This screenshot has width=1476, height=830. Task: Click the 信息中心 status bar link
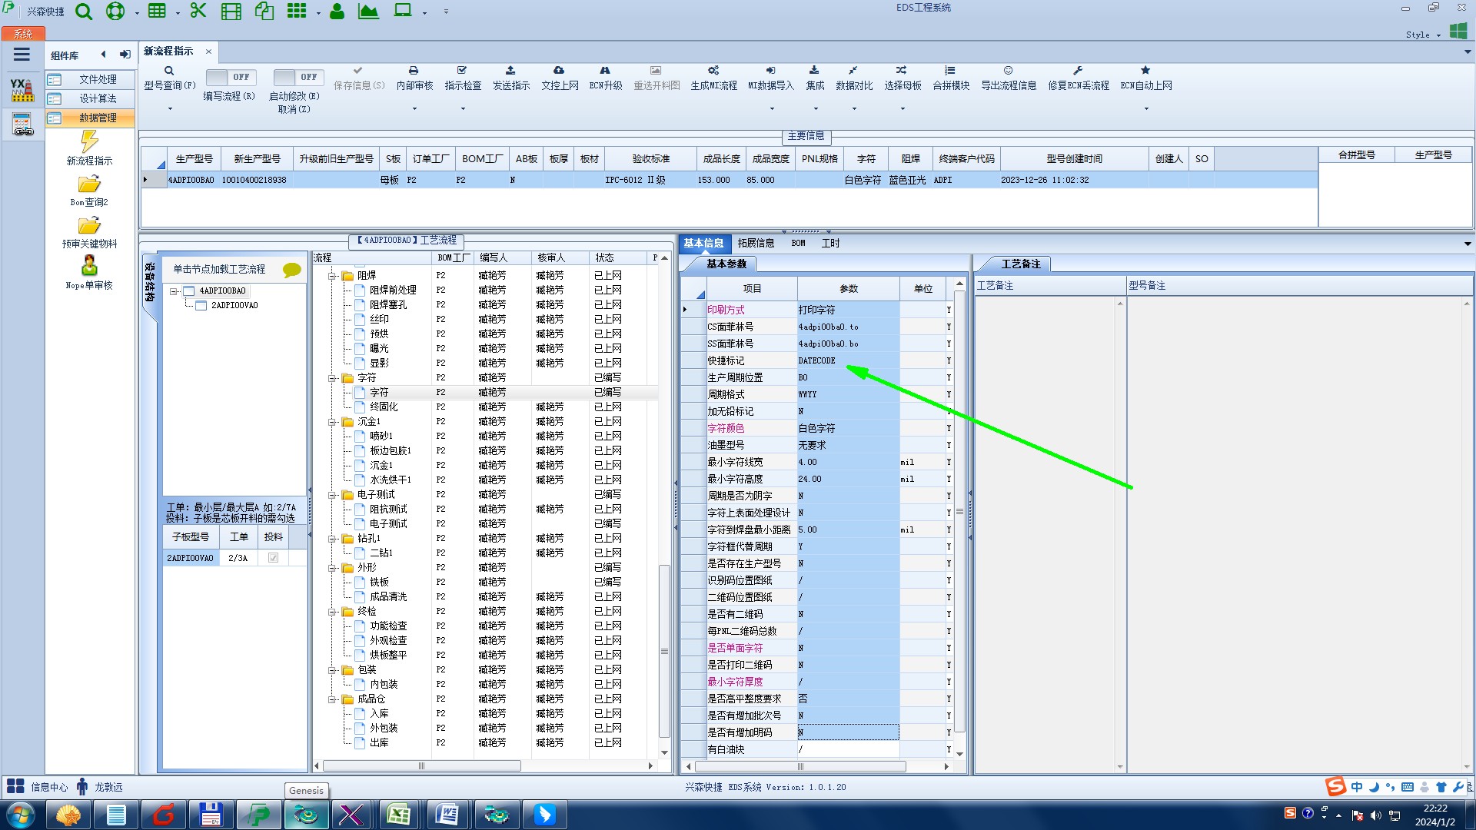pyautogui.click(x=48, y=787)
